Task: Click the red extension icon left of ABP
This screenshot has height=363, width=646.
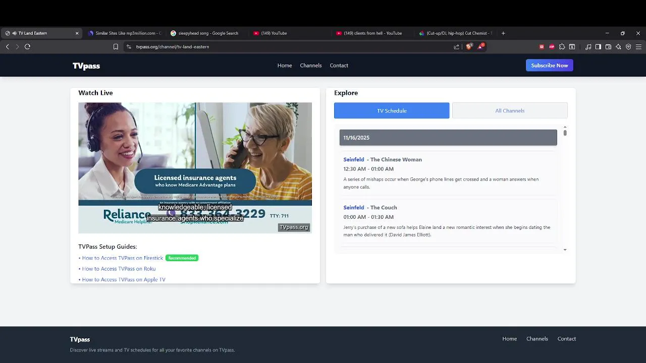Action: pyautogui.click(x=542, y=46)
